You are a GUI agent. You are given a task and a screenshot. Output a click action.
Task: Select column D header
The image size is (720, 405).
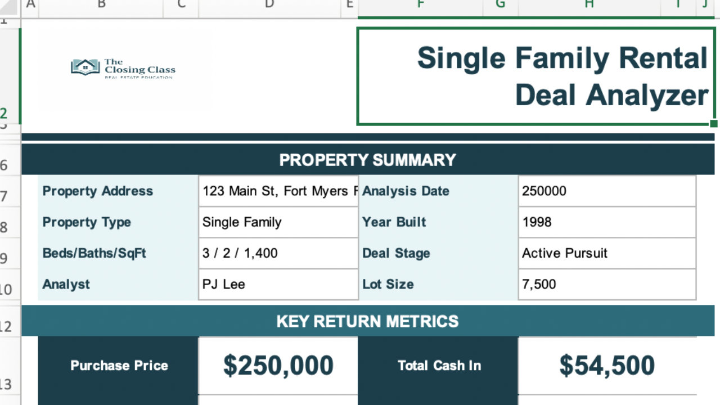click(x=269, y=4)
